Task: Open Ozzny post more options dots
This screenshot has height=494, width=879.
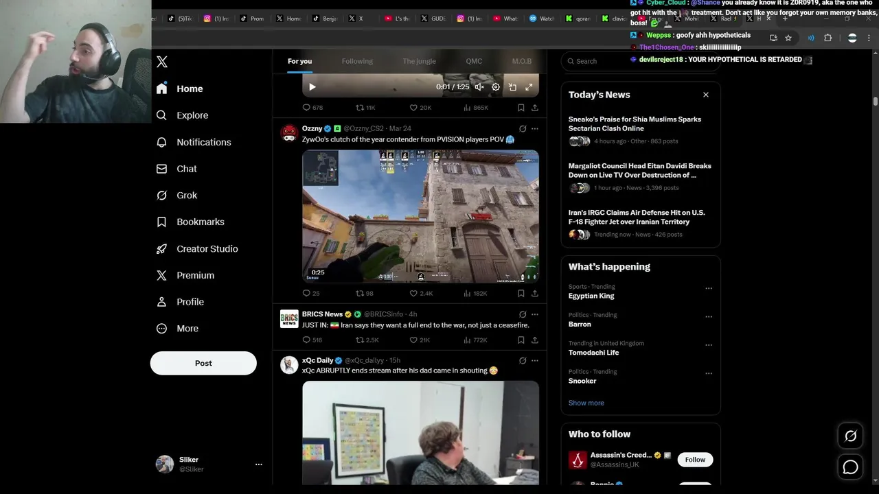Action: click(535, 128)
